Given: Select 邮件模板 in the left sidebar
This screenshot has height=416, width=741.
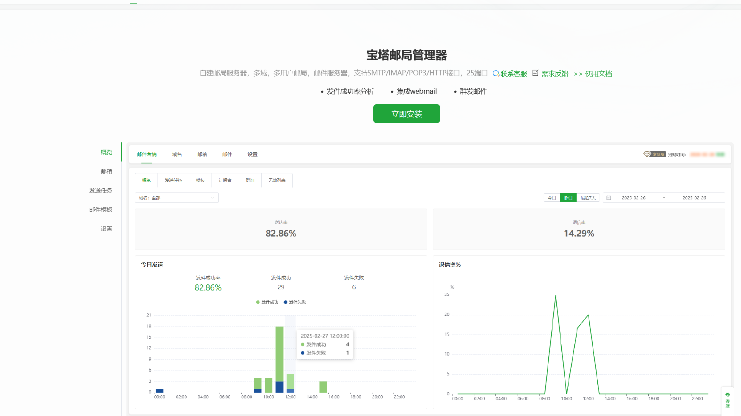Looking at the screenshot, I should 101,209.
